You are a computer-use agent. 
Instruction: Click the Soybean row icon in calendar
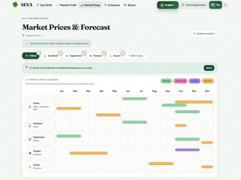[30, 125]
